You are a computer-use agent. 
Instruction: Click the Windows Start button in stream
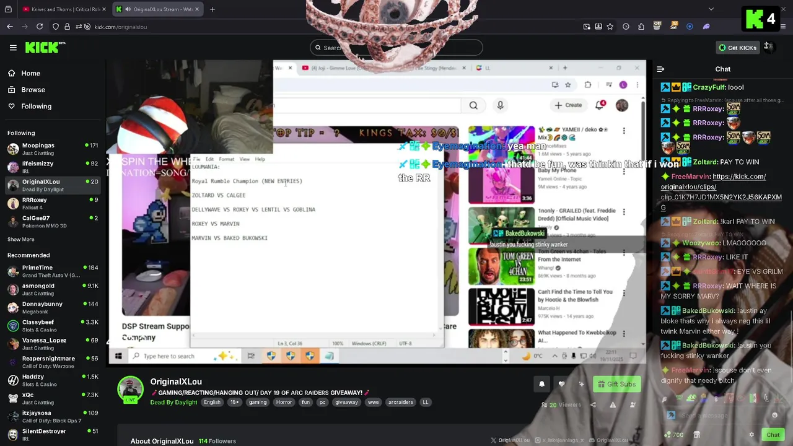(x=118, y=356)
